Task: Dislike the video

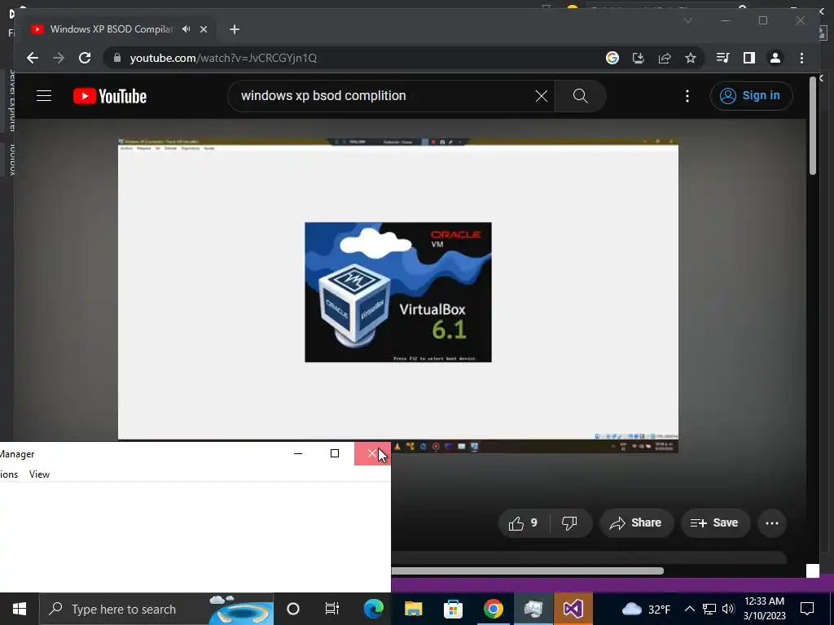Action: 570,523
